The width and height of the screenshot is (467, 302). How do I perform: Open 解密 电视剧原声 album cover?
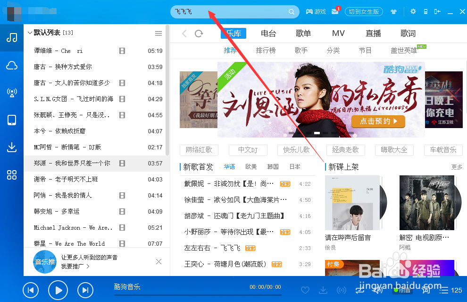click(x=427, y=203)
